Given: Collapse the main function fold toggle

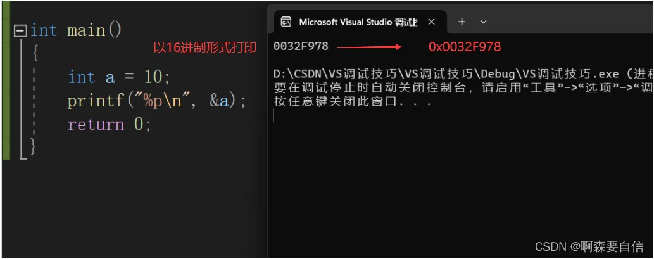Looking at the screenshot, I should (20, 30).
